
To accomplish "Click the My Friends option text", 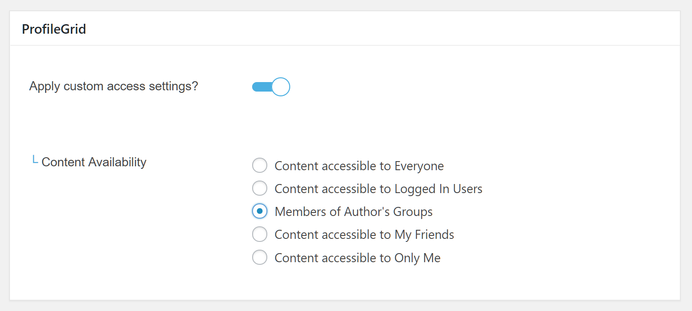I will tap(364, 234).
